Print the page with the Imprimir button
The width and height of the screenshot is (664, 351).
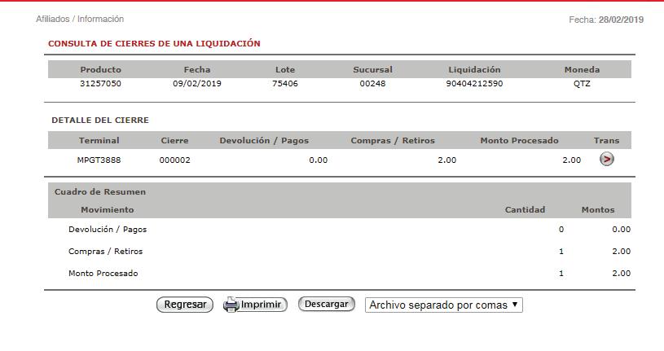[255, 305]
